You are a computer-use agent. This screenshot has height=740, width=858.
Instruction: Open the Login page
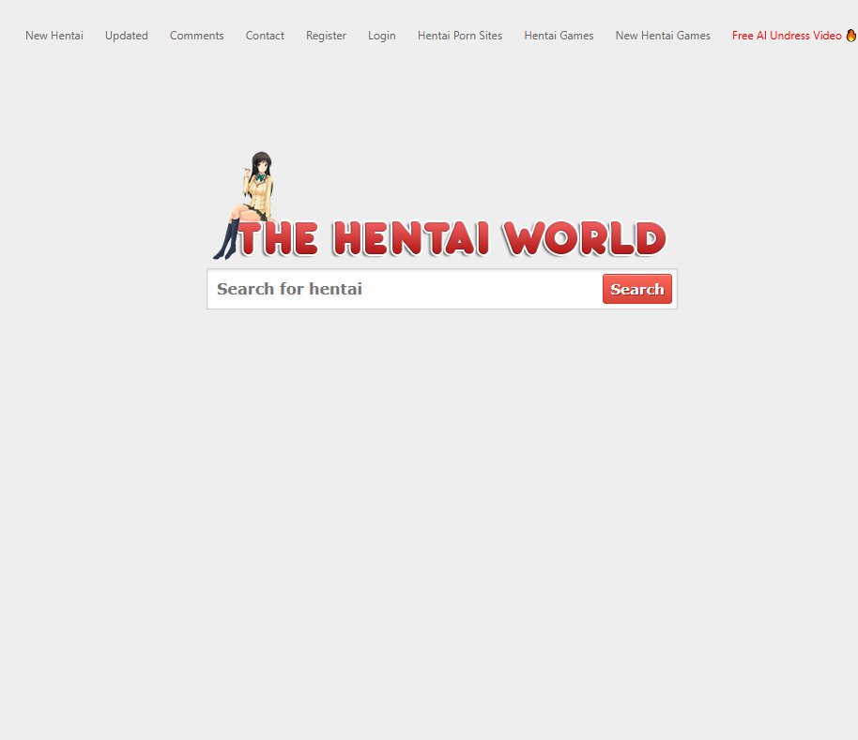(x=381, y=36)
